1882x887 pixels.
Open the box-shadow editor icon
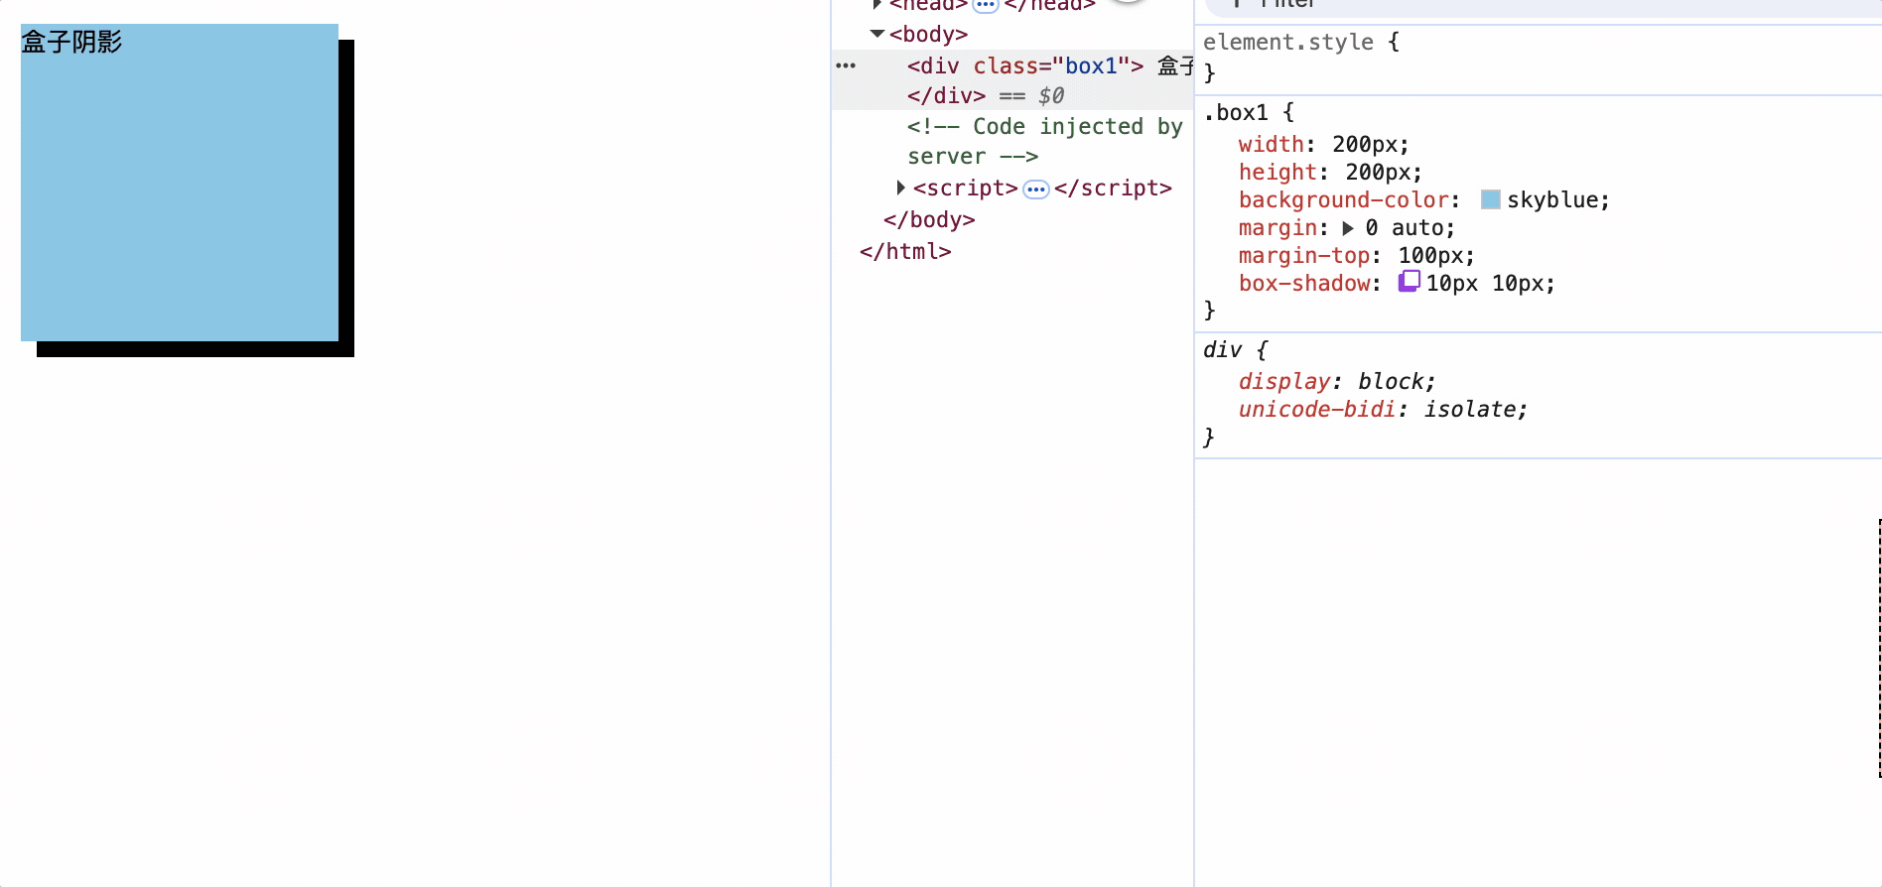[1409, 282]
